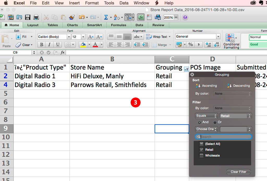Viewport: 267px width, 181px height.
Task: Apply Bold formatting button
Action: coord(41,44)
